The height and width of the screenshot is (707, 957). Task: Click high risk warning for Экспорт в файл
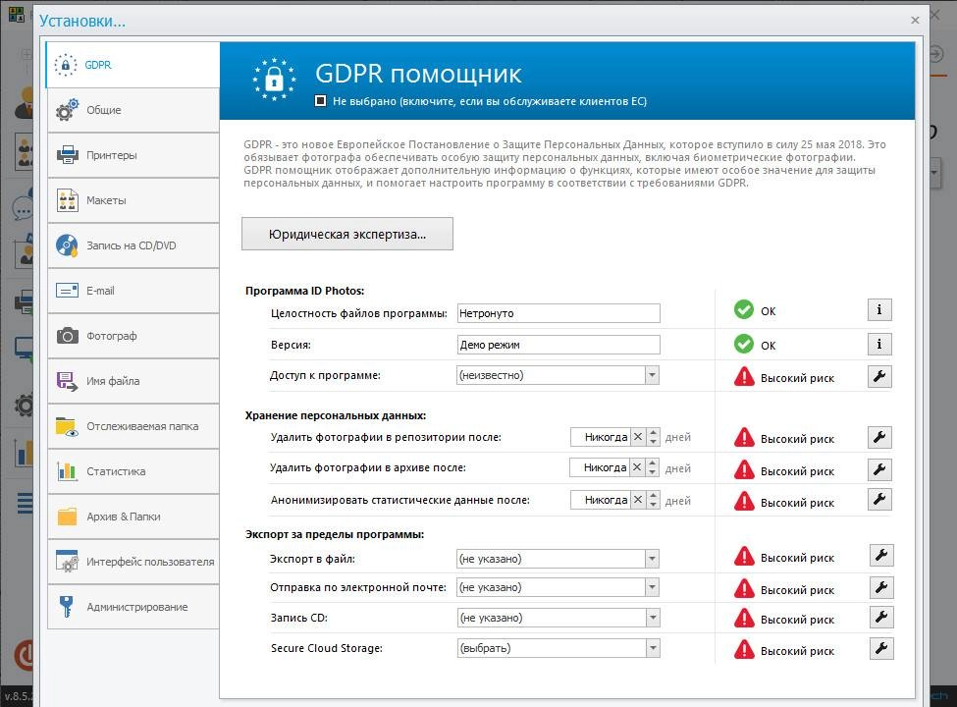pos(744,556)
